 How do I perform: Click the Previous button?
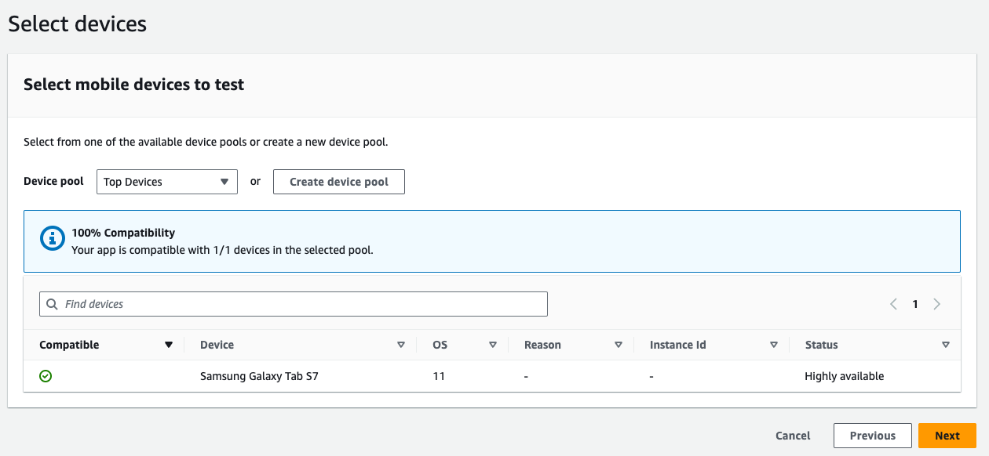pyautogui.click(x=872, y=436)
